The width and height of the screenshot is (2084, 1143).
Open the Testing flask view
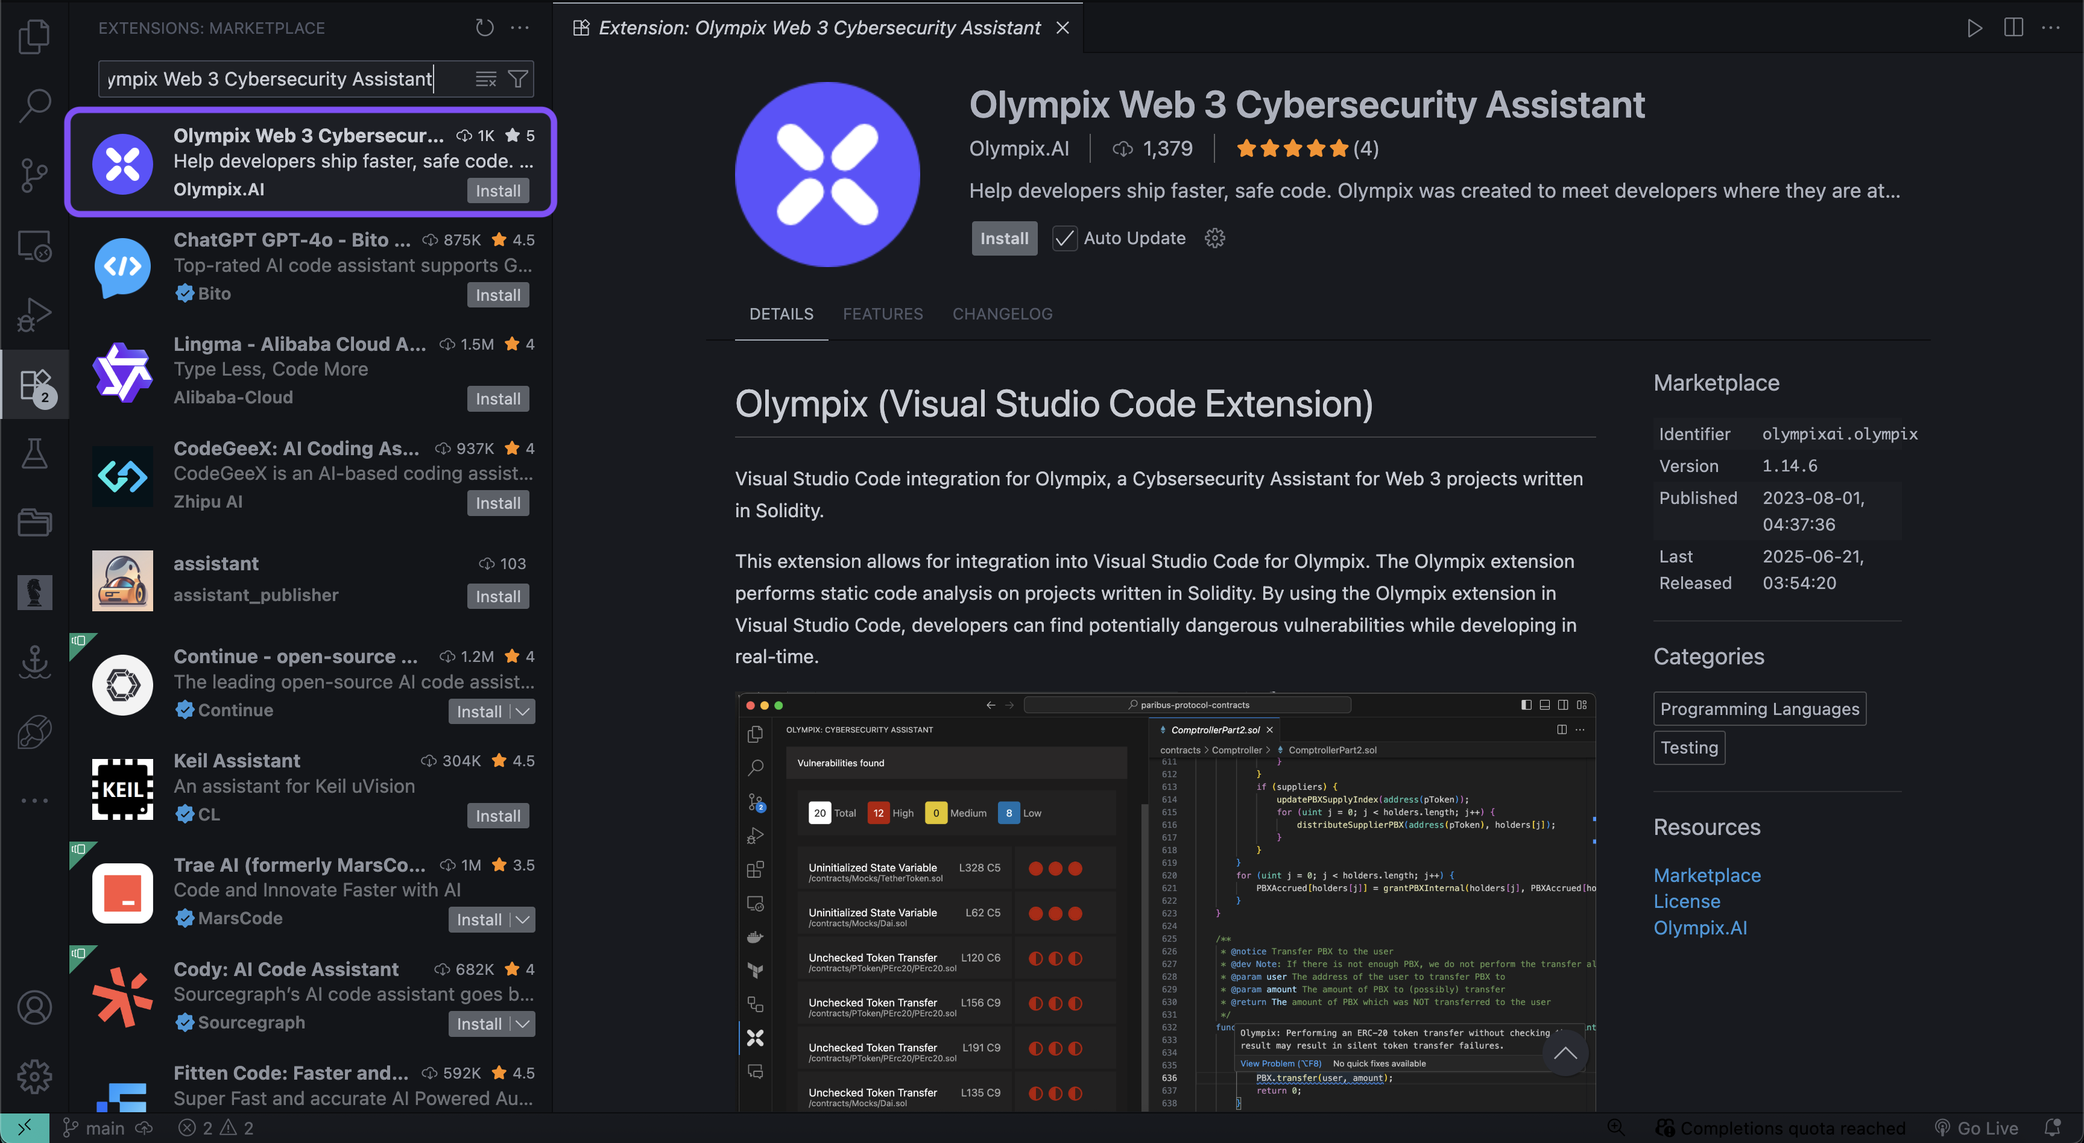tap(34, 454)
